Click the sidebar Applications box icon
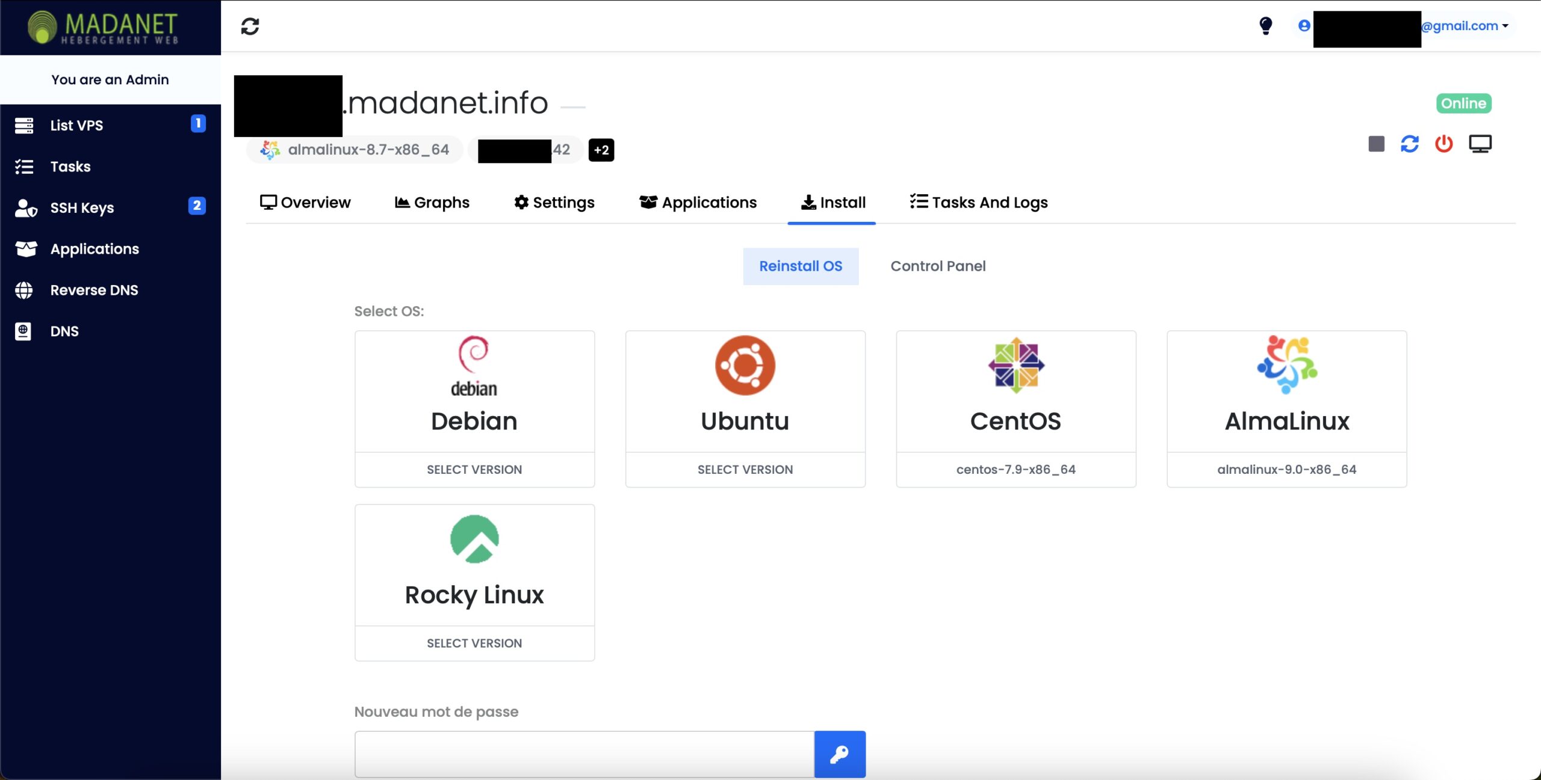This screenshot has width=1541, height=780. click(x=26, y=249)
